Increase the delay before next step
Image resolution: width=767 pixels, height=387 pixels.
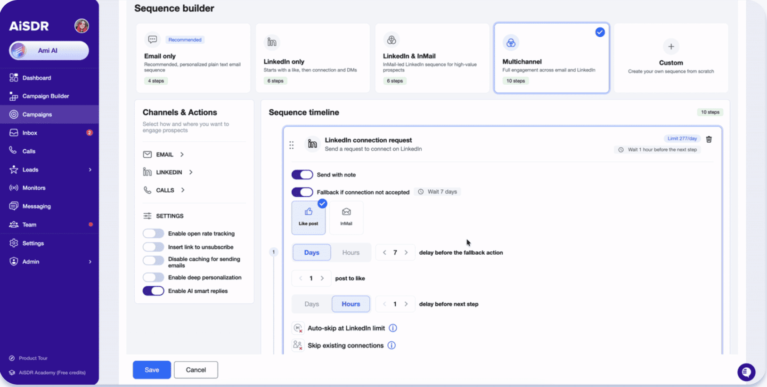406,304
